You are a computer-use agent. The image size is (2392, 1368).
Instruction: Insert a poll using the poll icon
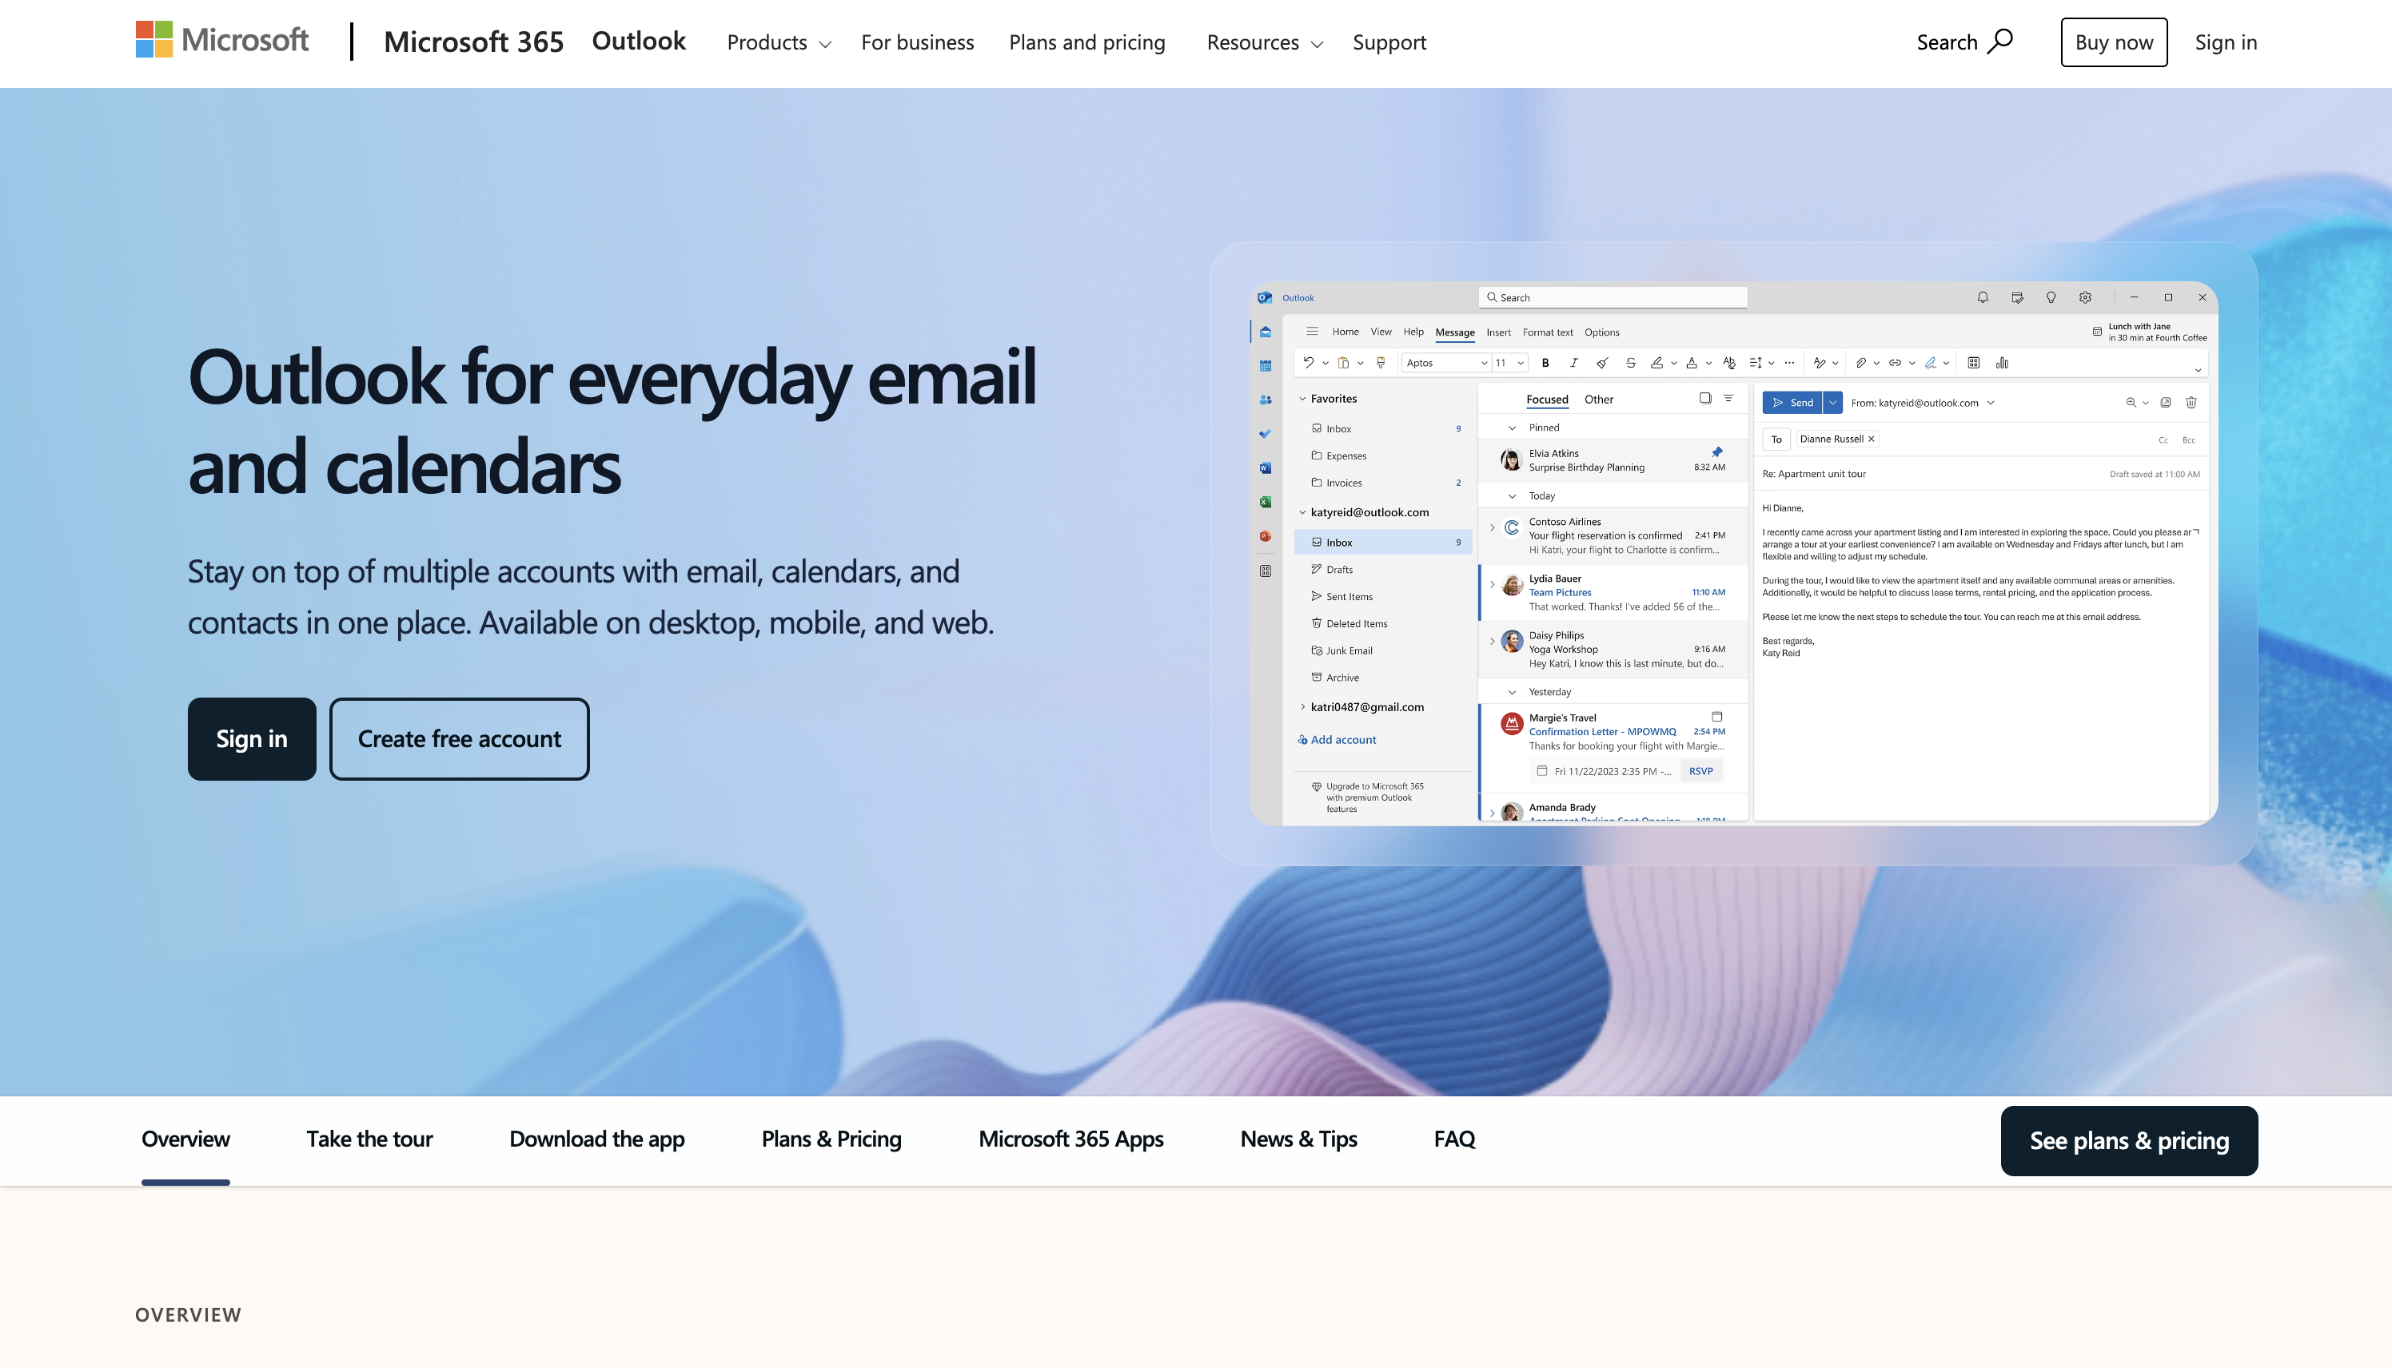tap(2002, 364)
